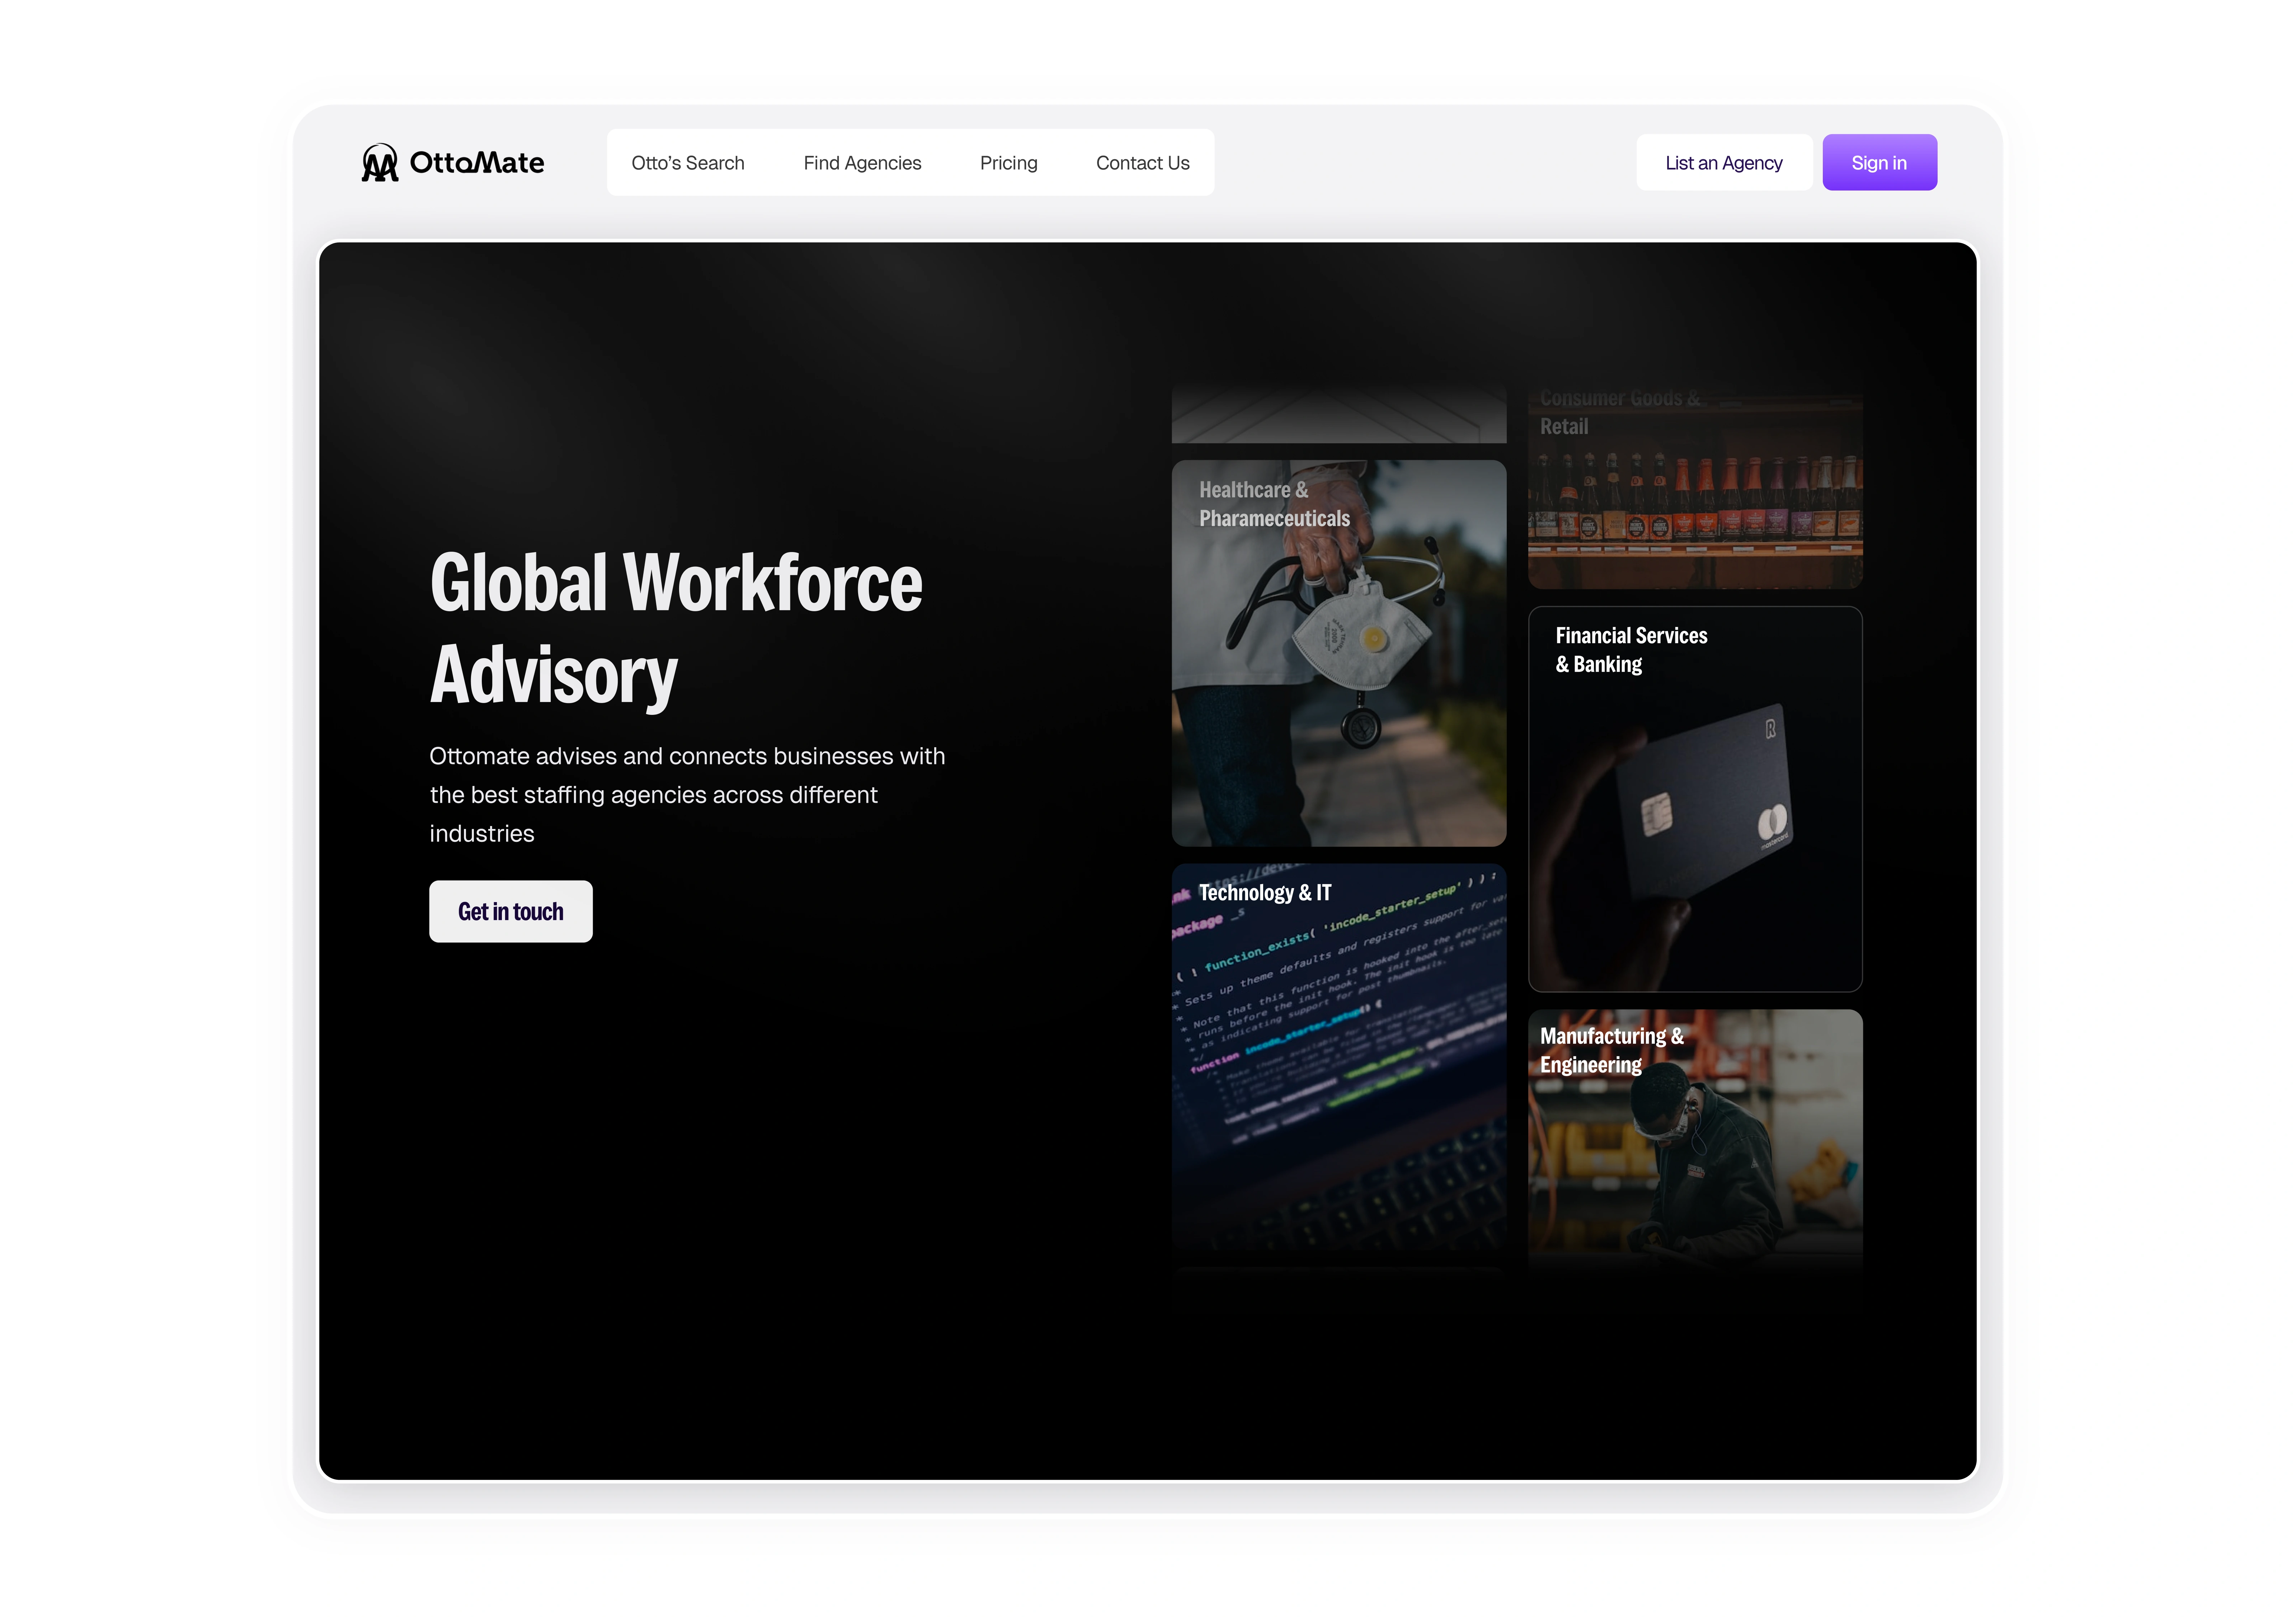Click the Global Workforce Advisory heading
Image resolution: width=2296 pixels, height=1617 pixels.
(x=675, y=628)
